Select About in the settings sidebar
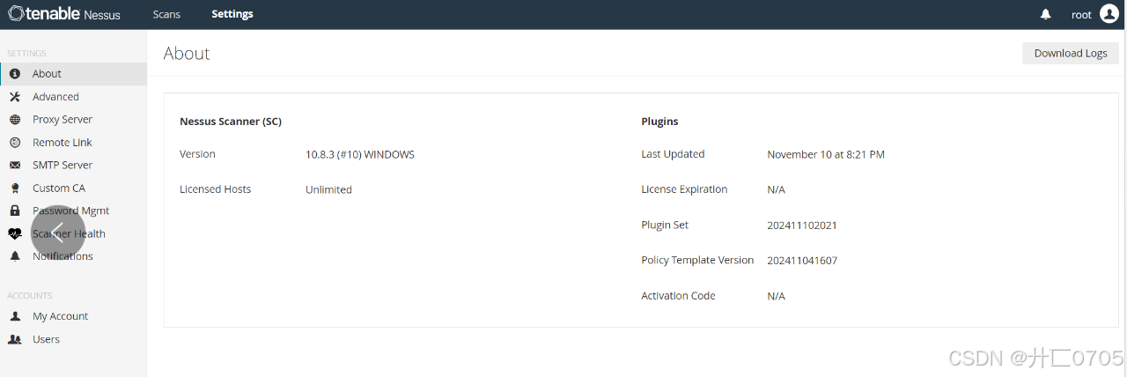Image resolution: width=1127 pixels, height=377 pixels. click(x=73, y=74)
